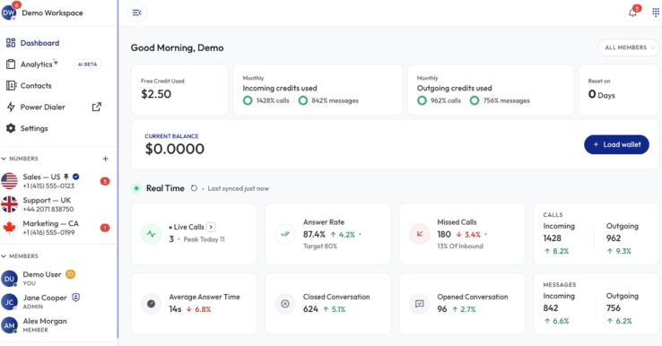Add a new number with plus icon
The width and height of the screenshot is (662, 346).
(105, 159)
